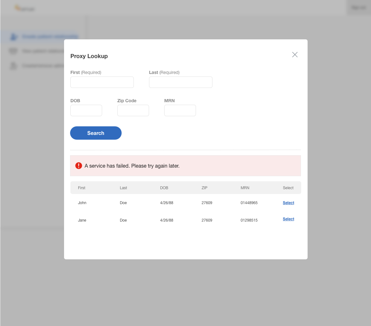Click the highlighted create patient relationship sidebar icon
This screenshot has width=371, height=326.
click(13, 37)
